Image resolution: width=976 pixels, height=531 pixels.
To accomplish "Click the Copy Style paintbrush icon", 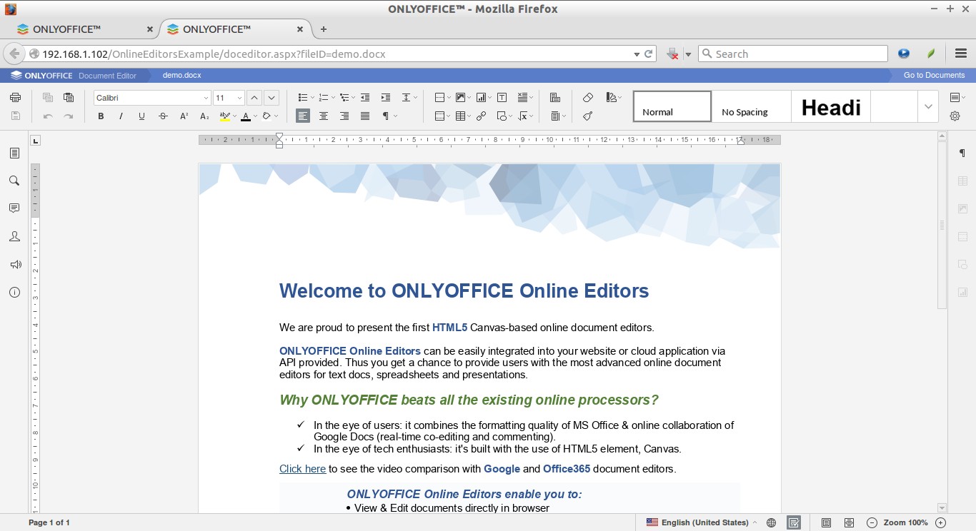I will click(588, 116).
